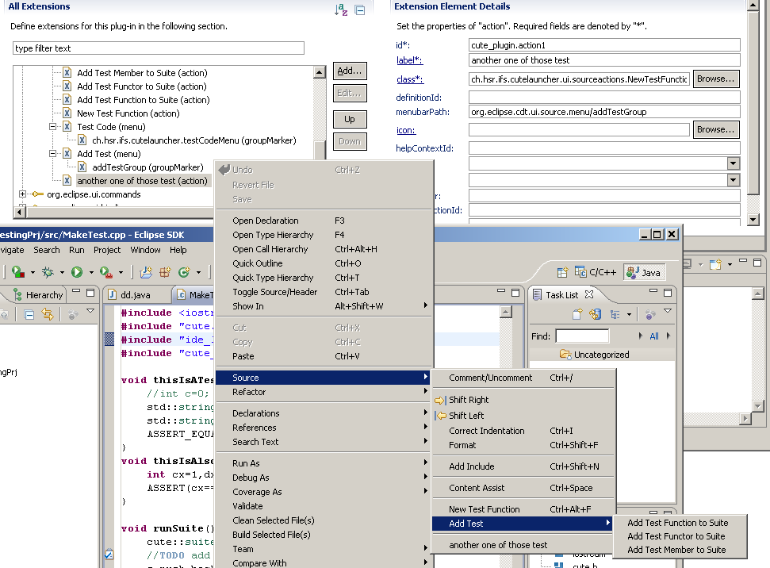This screenshot has width=770, height=568.
Task: Toggle the focus-on-workweek icon in Task List
Action: [650, 314]
